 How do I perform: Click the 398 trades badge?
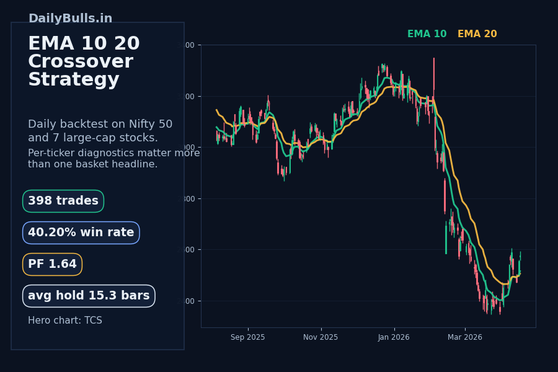pyautogui.click(x=63, y=201)
